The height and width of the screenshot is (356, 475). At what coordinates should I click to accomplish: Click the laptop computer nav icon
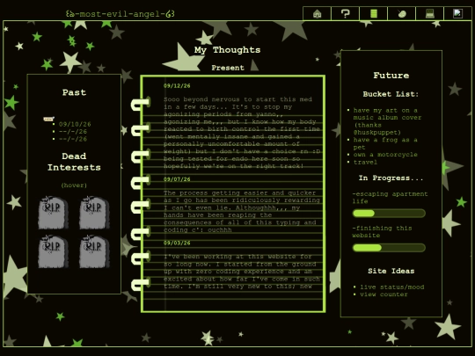coord(430,13)
